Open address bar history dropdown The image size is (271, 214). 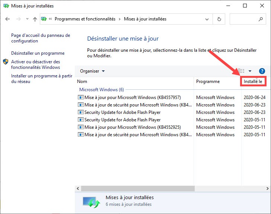point(207,19)
